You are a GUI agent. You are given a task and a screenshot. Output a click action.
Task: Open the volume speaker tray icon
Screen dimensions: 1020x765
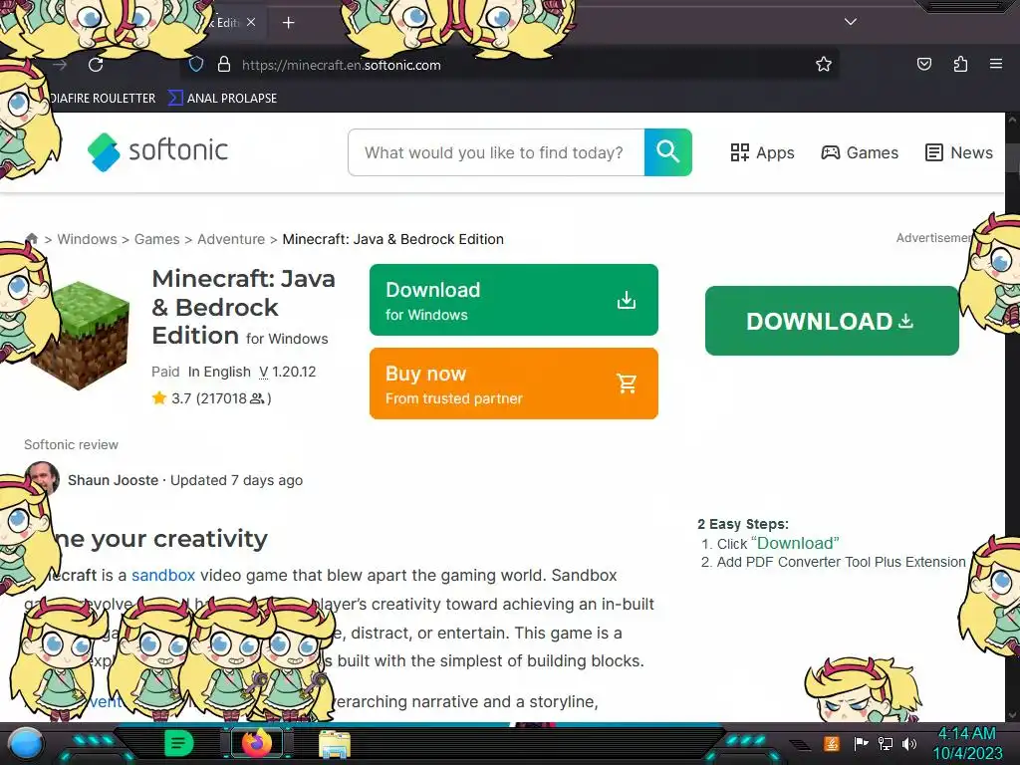click(x=909, y=743)
